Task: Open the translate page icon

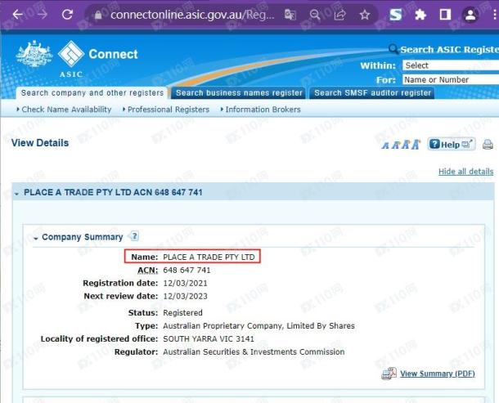Action: [290, 15]
